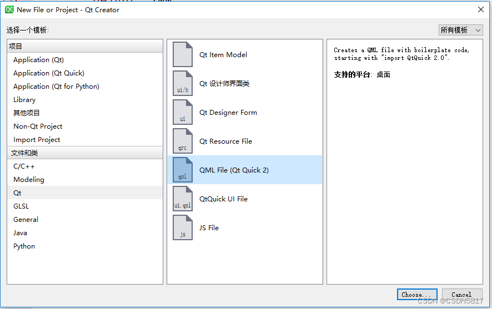
Task: Select the Import Project category
Action: click(85, 139)
